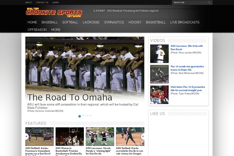Open ASU Lacrosse Heroic Handy story
The image size is (234, 156).
click(x=99, y=151)
